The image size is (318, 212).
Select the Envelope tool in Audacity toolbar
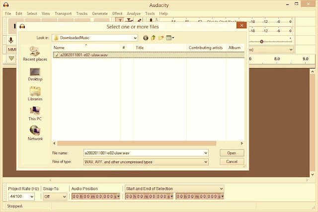(x=129, y=20)
